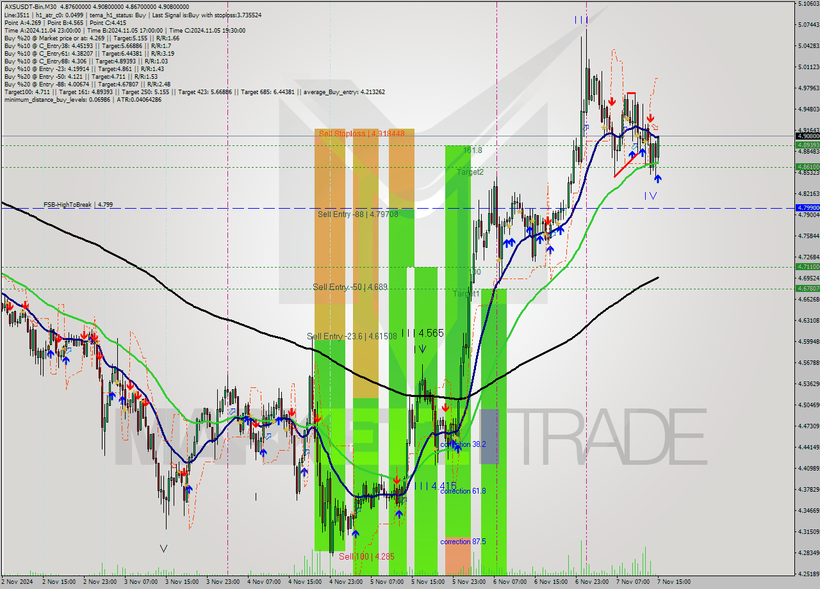Click the '5 Nov 07:00' time axis label
This screenshot has width=820, height=589.
387,582
